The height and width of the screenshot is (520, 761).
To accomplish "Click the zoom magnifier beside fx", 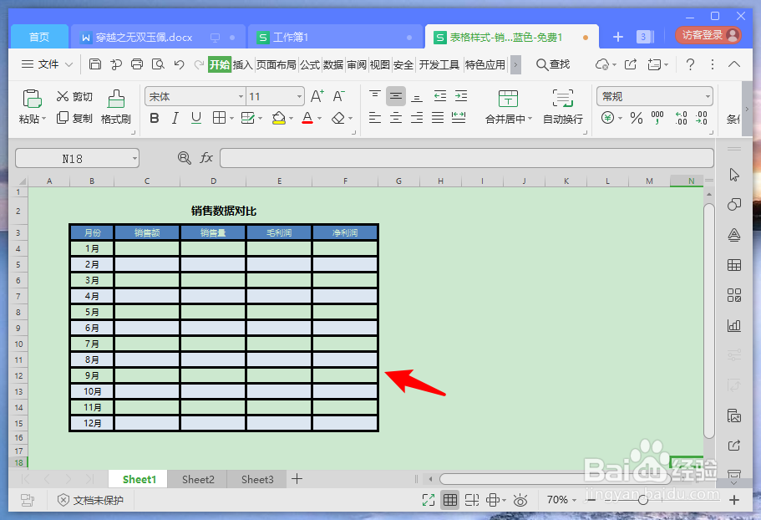I will coord(185,158).
